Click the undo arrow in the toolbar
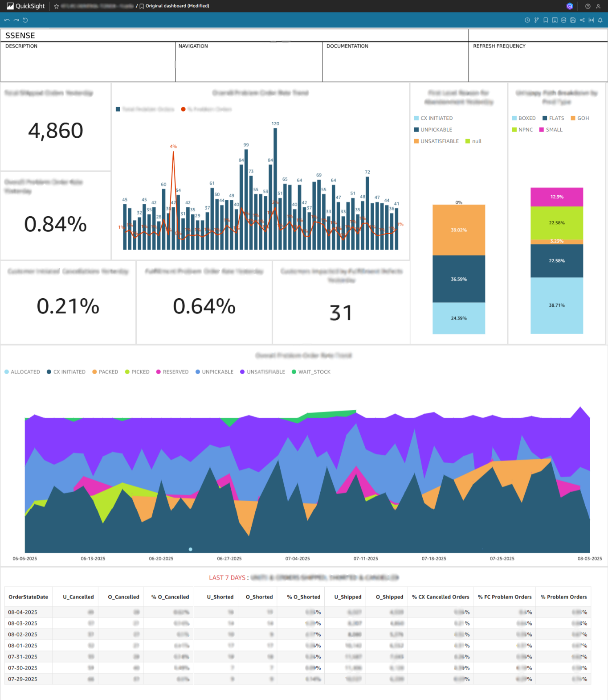Image resolution: width=608 pixels, height=700 pixels. (x=7, y=20)
